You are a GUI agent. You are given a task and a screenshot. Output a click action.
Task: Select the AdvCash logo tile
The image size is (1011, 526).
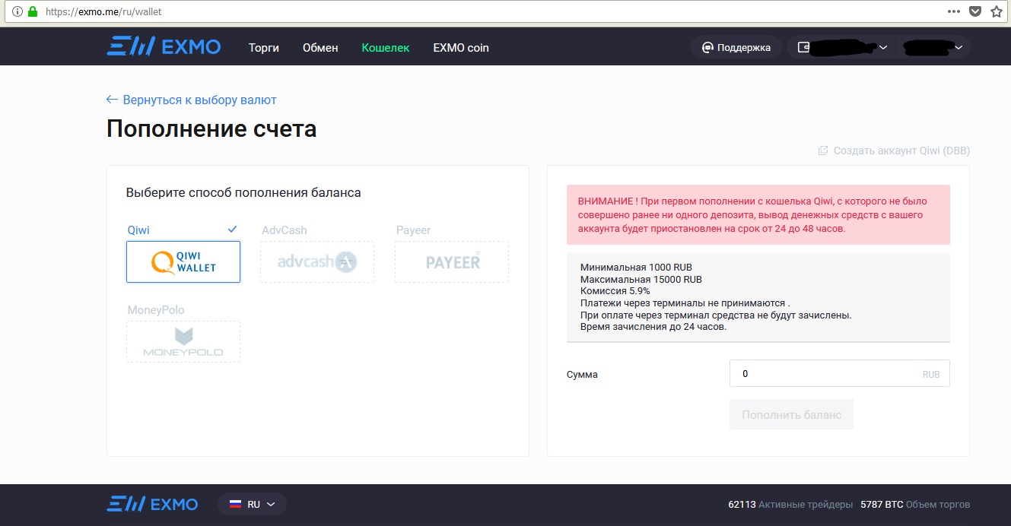tap(317, 261)
